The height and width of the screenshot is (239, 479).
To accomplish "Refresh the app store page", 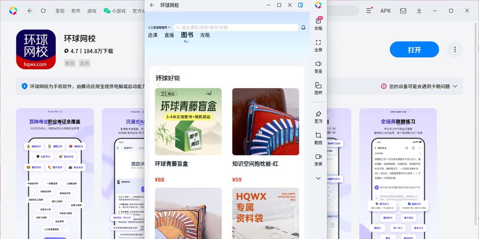I will point(43,11).
